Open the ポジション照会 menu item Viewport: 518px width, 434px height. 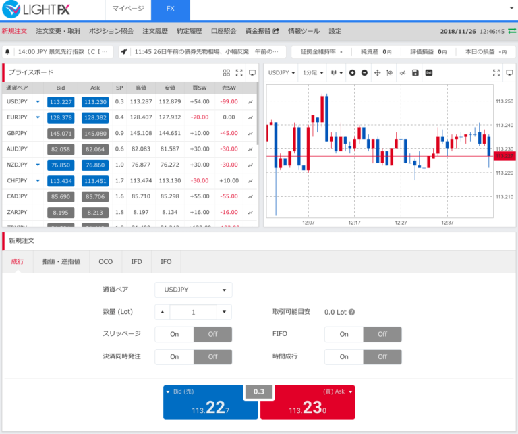[111, 31]
